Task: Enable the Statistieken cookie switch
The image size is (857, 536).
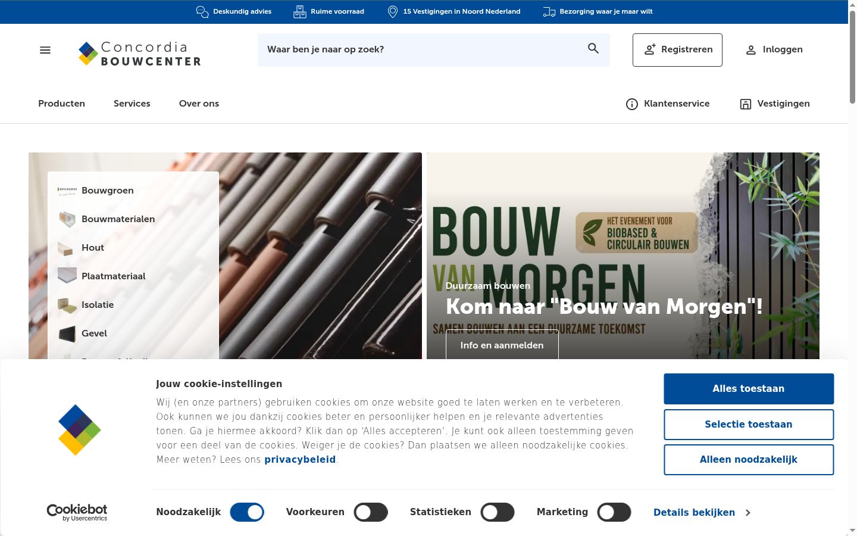Action: pyautogui.click(x=498, y=512)
